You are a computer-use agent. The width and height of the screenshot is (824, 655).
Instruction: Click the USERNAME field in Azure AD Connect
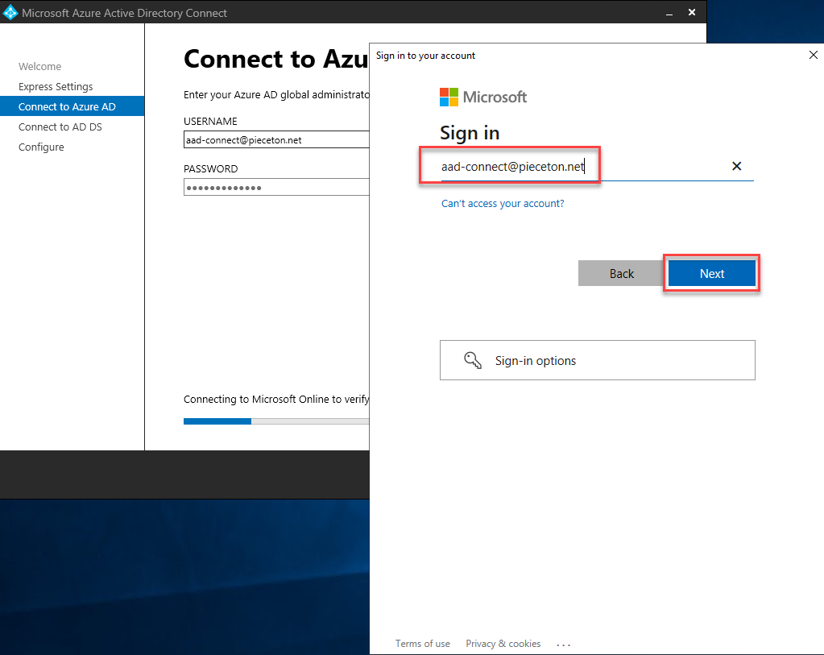[276, 140]
